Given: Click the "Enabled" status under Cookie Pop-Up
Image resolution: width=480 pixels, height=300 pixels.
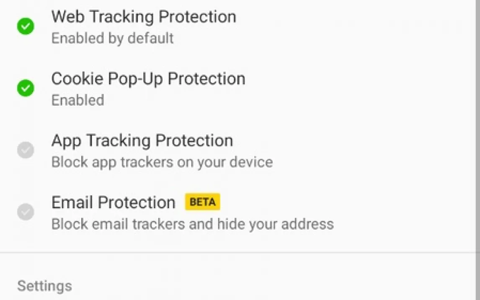Looking at the screenshot, I should [x=77, y=100].
